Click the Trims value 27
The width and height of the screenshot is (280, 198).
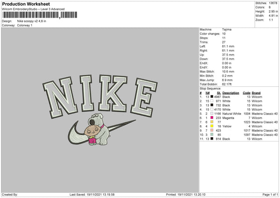(x=224, y=42)
